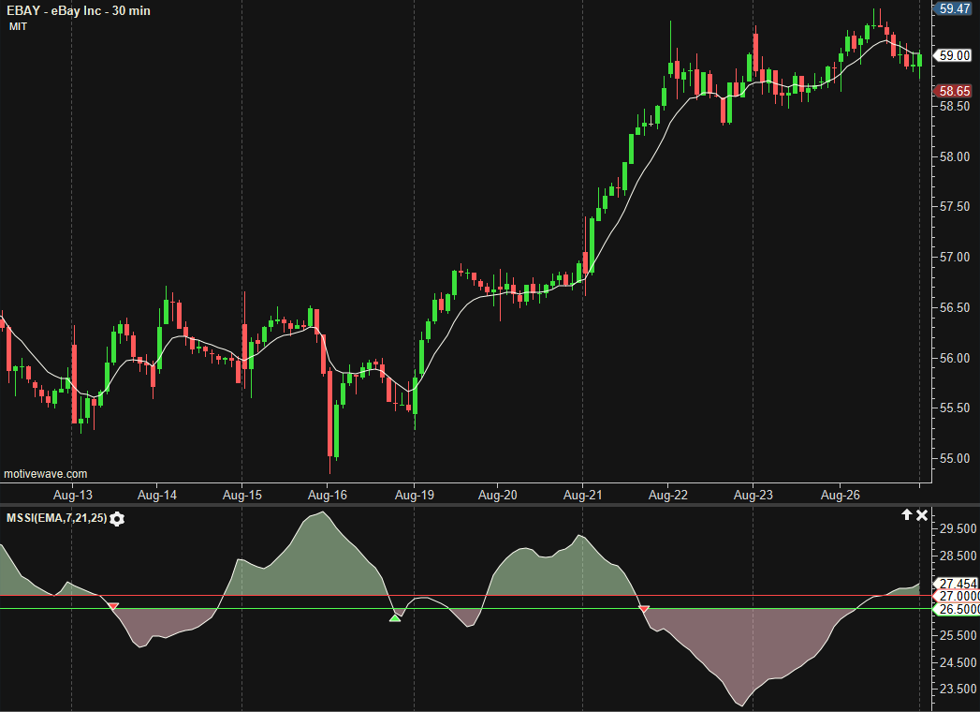The height and width of the screenshot is (712, 980).
Task: Open the motivewave.com link
Action: pyautogui.click(x=46, y=474)
